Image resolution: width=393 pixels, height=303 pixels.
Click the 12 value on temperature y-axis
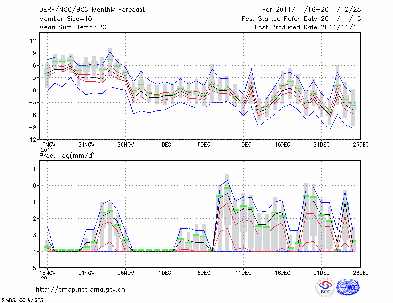coord(33,40)
